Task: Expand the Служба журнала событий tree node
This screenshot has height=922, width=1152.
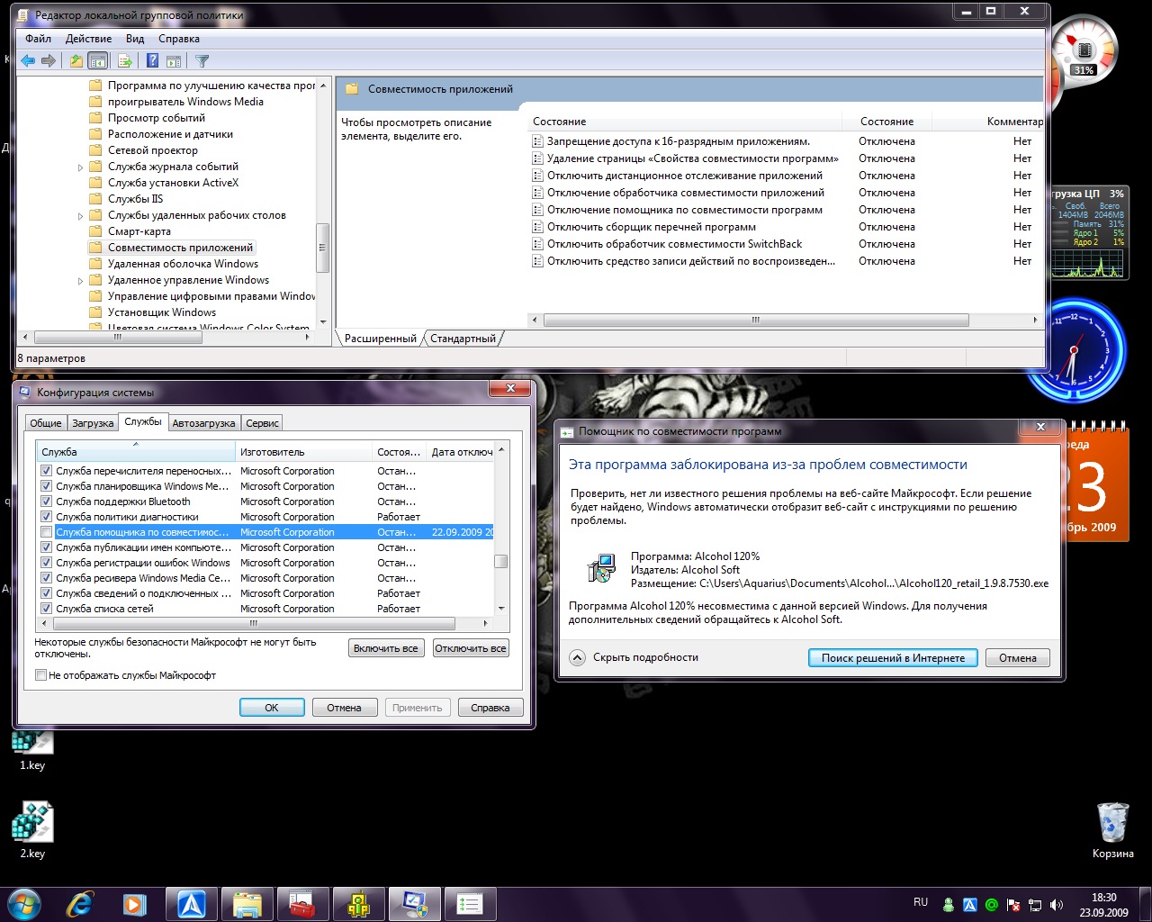Action: tap(80, 167)
